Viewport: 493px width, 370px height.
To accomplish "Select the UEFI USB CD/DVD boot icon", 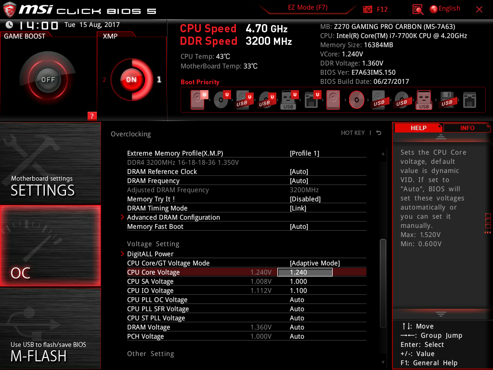I will click(x=267, y=100).
